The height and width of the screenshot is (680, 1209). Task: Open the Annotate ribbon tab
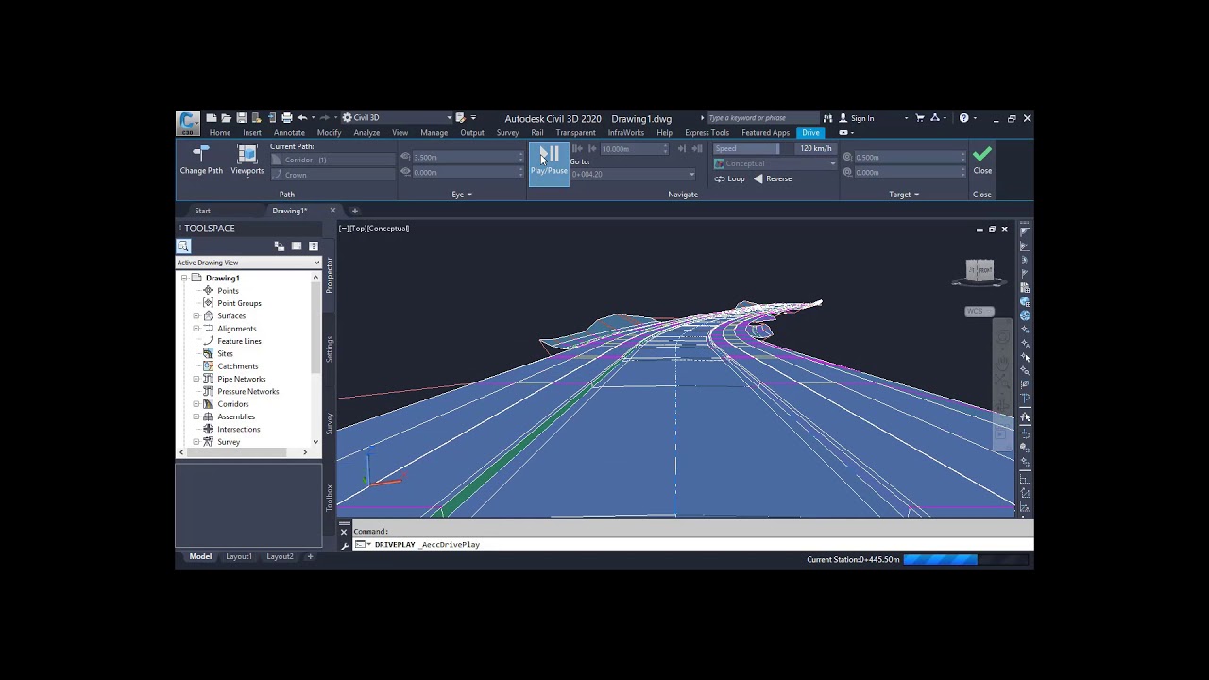289,133
